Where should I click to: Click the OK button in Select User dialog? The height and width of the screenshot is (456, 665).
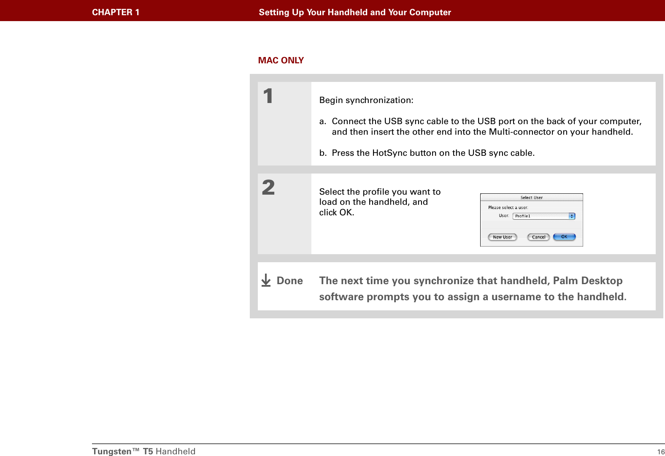(x=564, y=237)
